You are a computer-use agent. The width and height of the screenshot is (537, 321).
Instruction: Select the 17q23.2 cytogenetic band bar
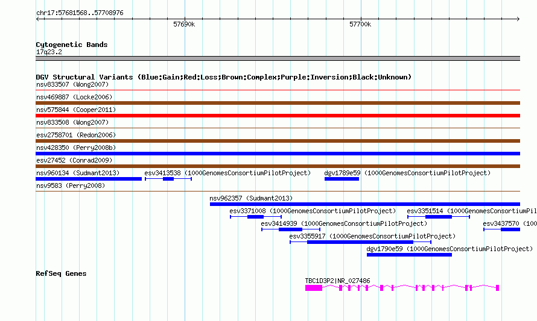(278, 58)
